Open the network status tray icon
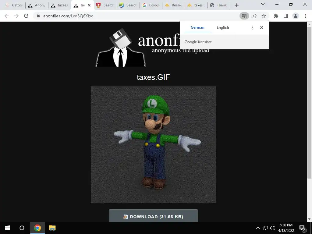 (x=265, y=228)
